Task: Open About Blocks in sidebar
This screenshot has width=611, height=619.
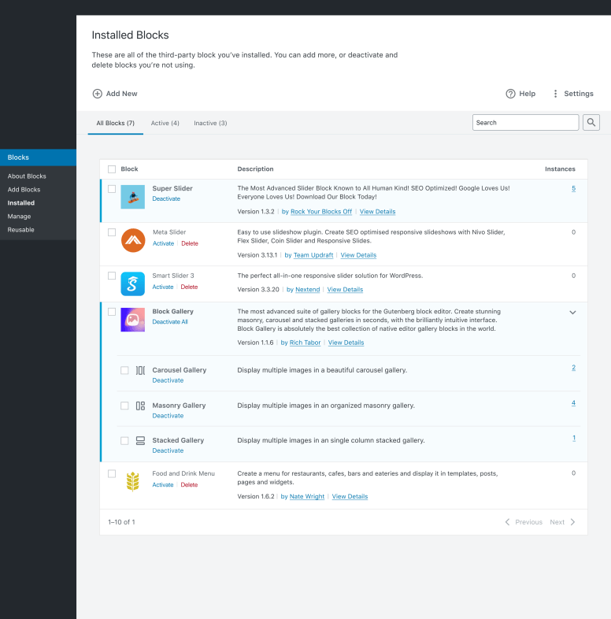Action: pos(27,176)
